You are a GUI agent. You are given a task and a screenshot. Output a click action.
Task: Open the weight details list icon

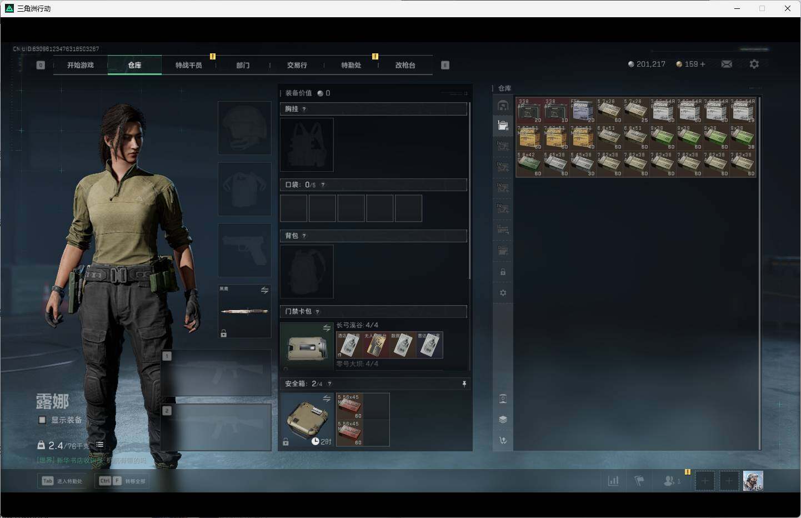pos(100,445)
